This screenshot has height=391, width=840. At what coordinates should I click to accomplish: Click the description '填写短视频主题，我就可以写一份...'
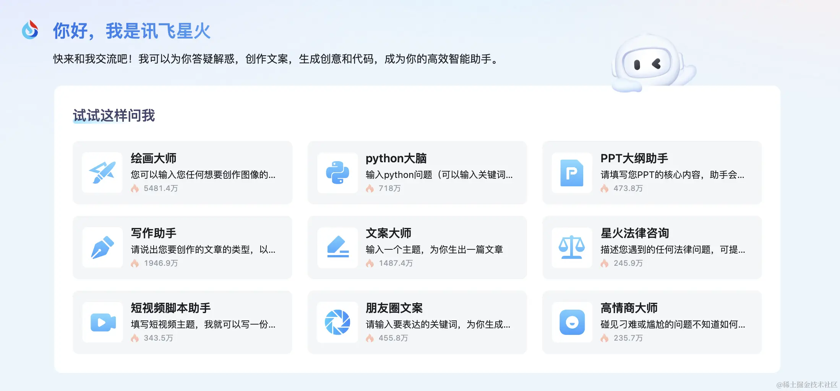coord(203,325)
